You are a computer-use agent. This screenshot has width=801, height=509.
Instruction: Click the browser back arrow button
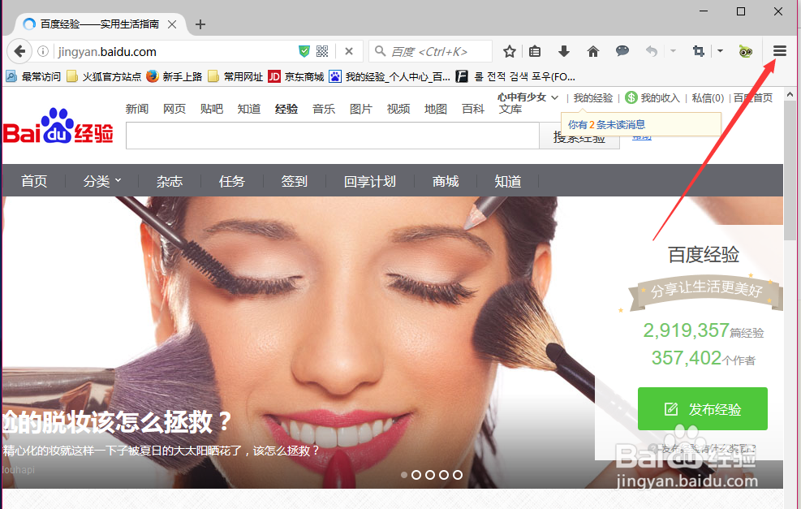click(19, 51)
